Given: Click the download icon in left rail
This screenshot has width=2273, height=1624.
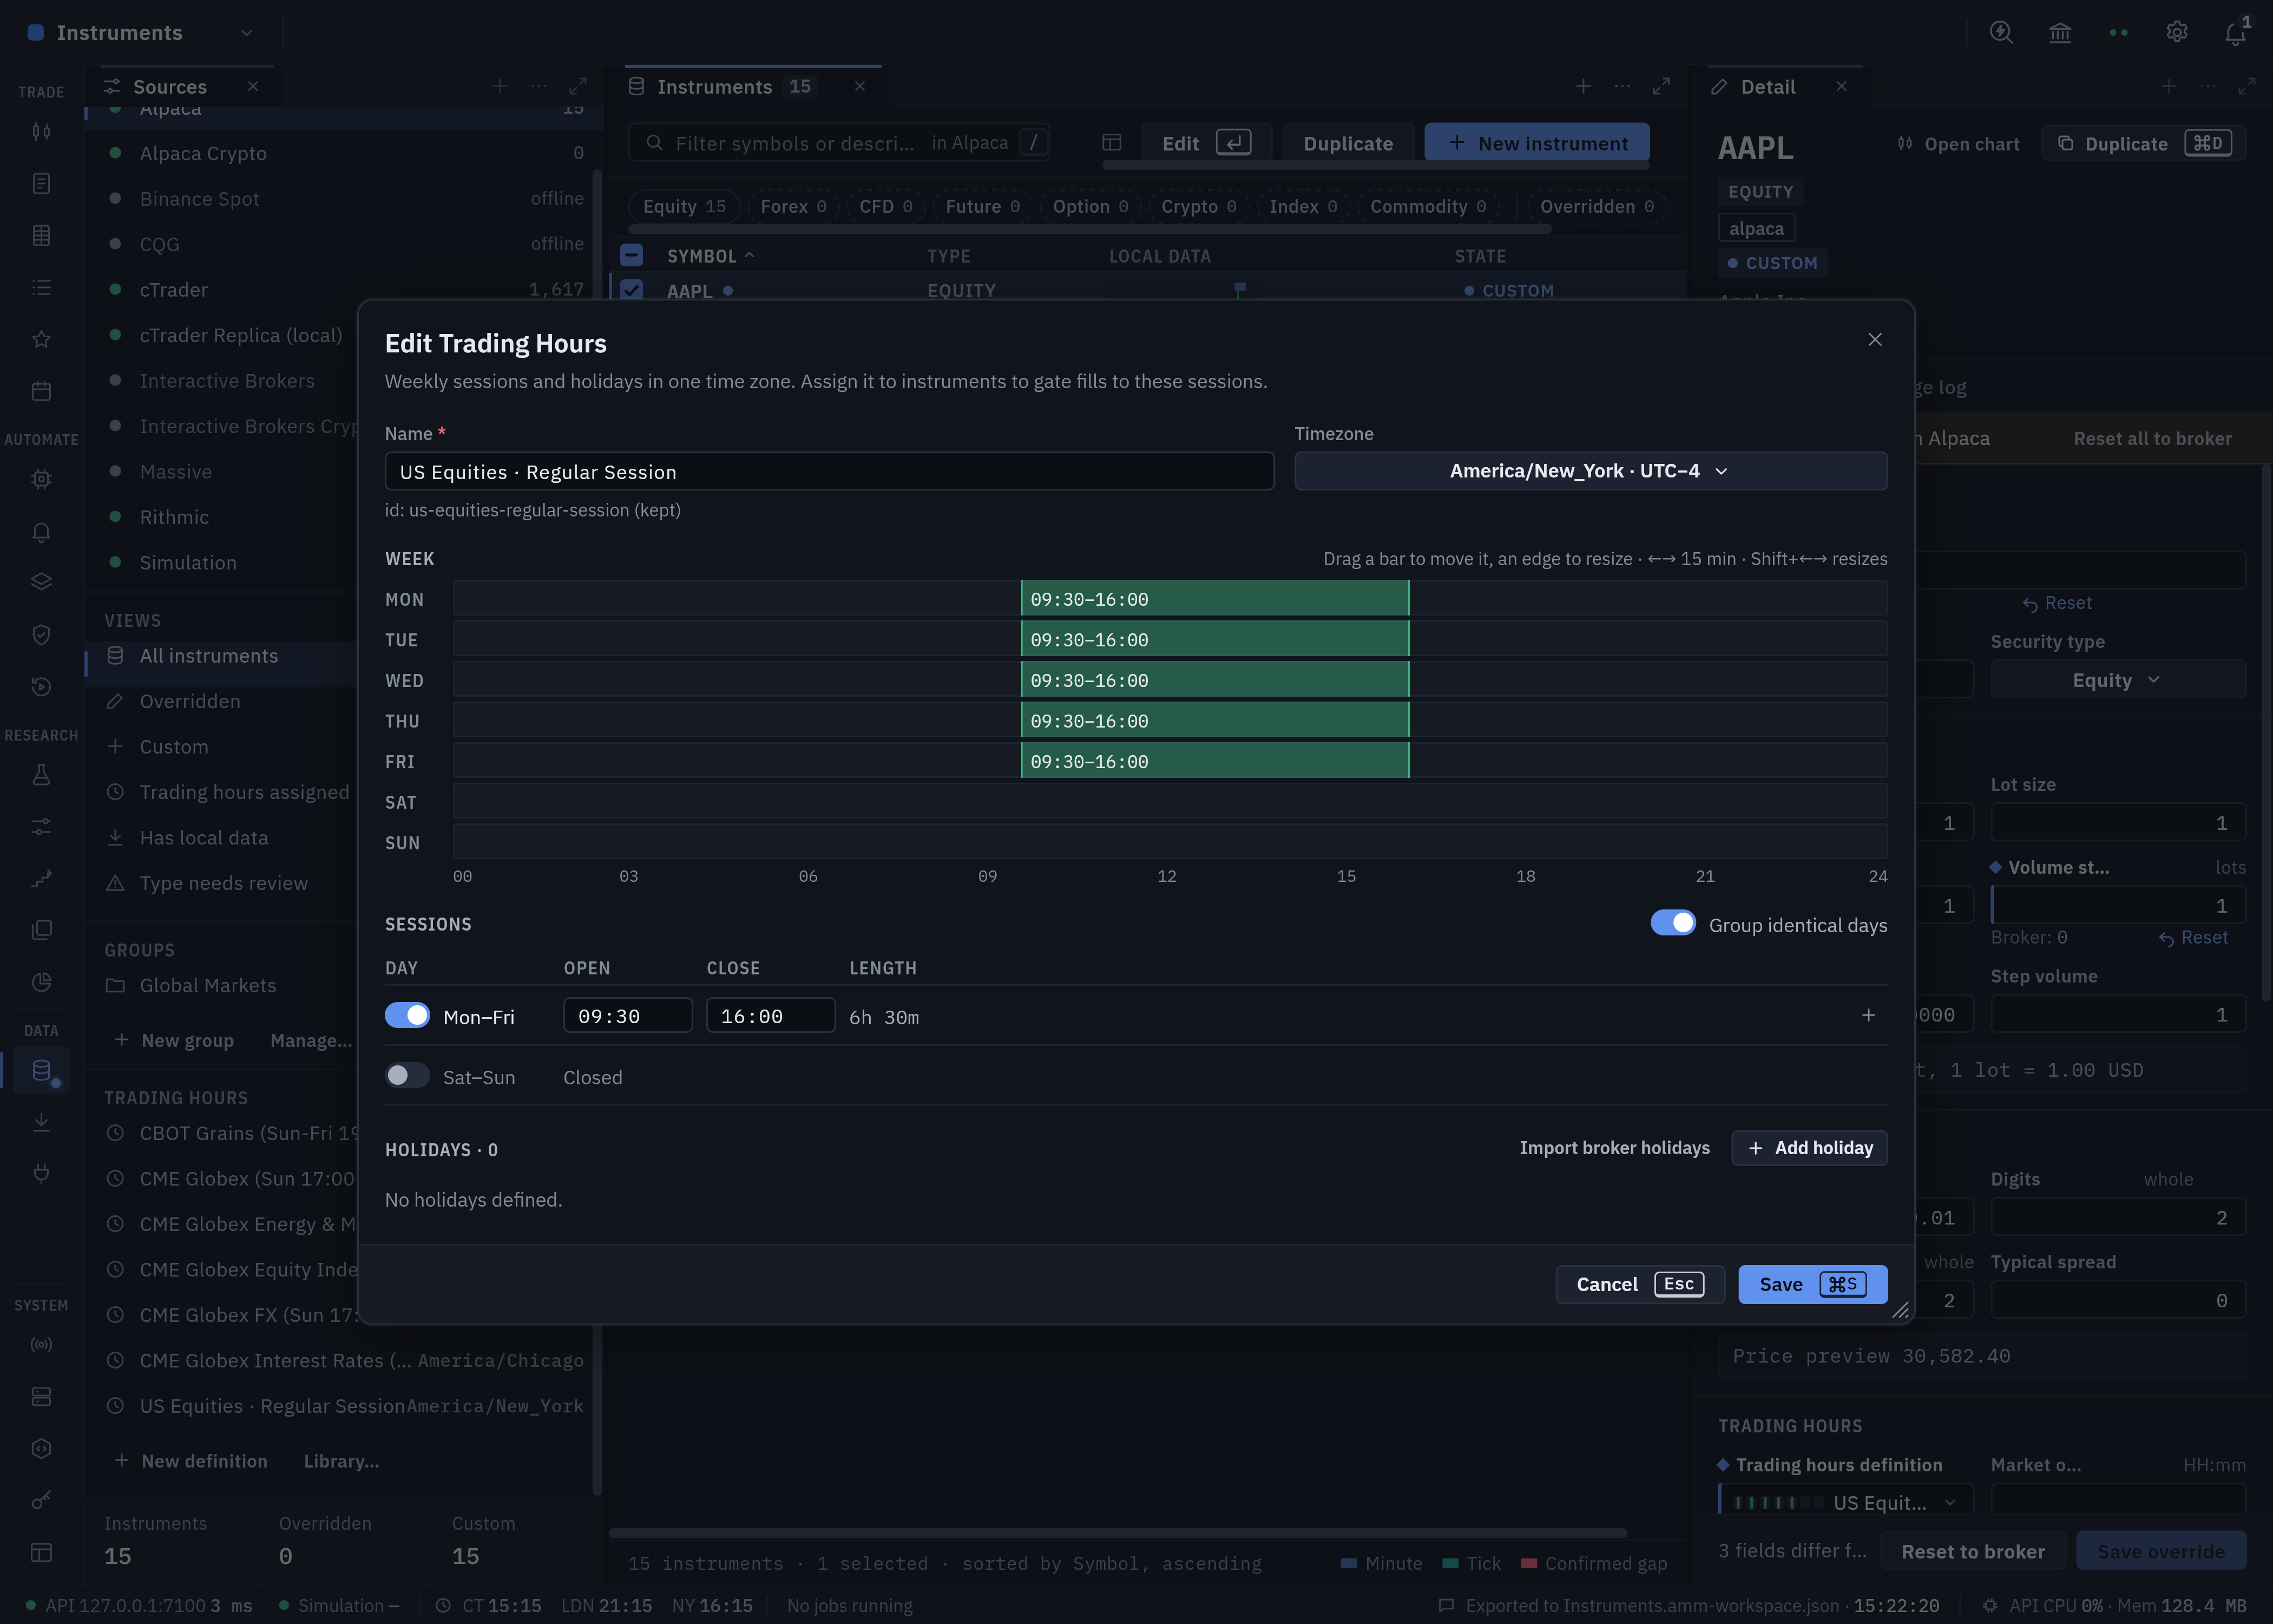Looking at the screenshot, I should (x=41, y=1122).
